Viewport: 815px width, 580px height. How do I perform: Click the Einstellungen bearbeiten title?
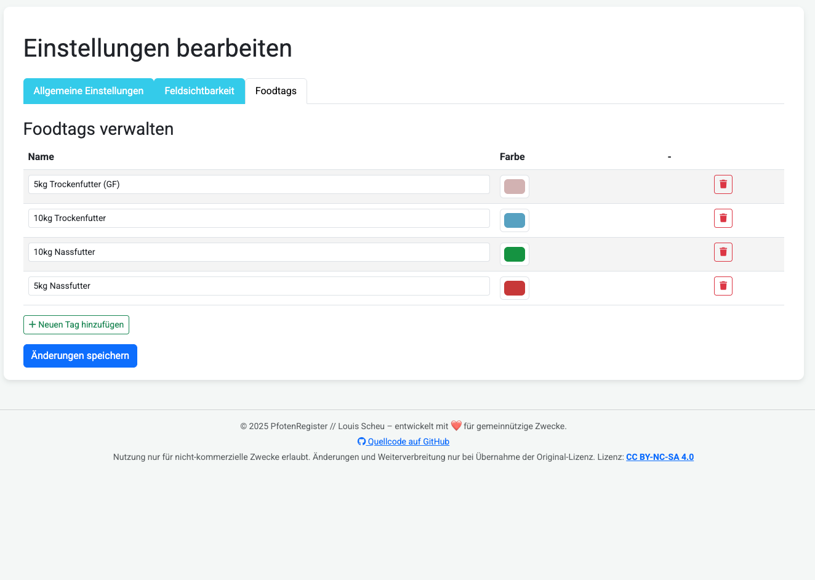(158, 48)
